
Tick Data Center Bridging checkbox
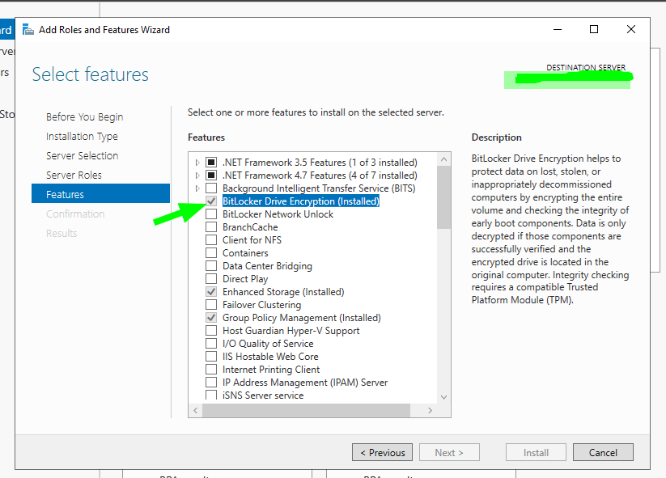pyautogui.click(x=211, y=266)
